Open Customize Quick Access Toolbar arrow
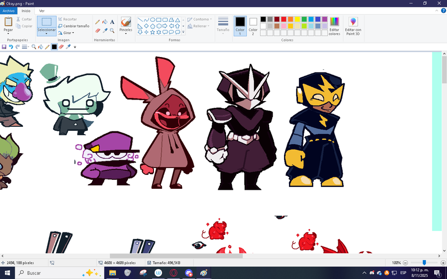Image resolution: width=447 pixels, height=279 pixels. tap(75, 47)
